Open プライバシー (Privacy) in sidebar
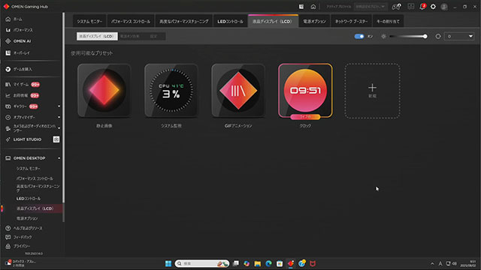The height and width of the screenshot is (270, 481). pyautogui.click(x=17, y=246)
